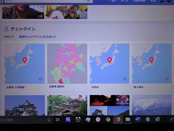Click the red pin on 駒ヶ根市 map
The width and height of the screenshot is (174, 131).
click(x=152, y=60)
